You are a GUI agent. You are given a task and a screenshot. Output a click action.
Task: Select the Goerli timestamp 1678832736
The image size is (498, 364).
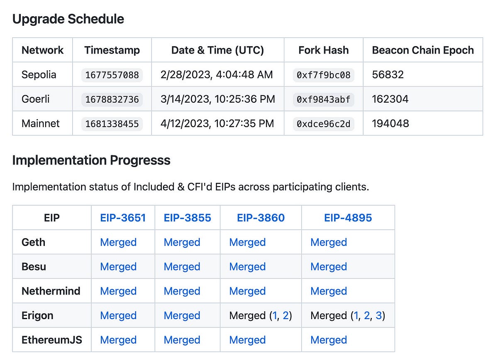(112, 100)
